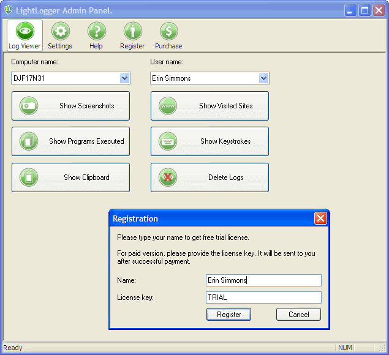
Task: Click the LightLogger shield icon in title bar
Action: pyautogui.click(x=9, y=10)
